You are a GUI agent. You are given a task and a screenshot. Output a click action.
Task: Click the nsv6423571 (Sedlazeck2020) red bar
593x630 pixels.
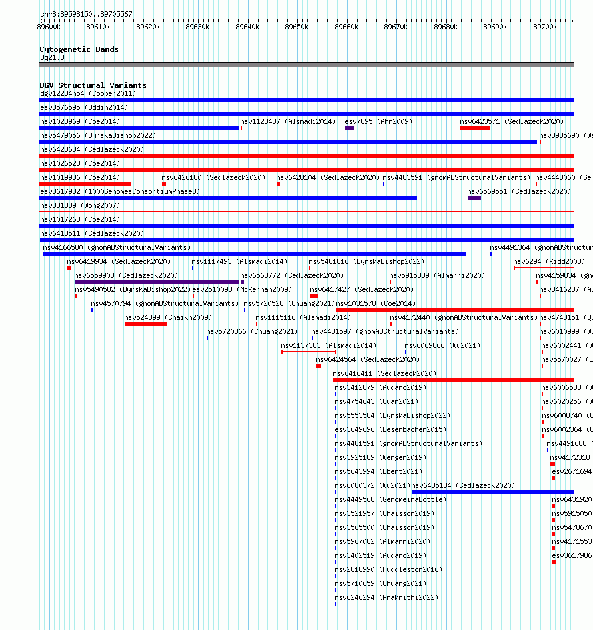point(475,128)
